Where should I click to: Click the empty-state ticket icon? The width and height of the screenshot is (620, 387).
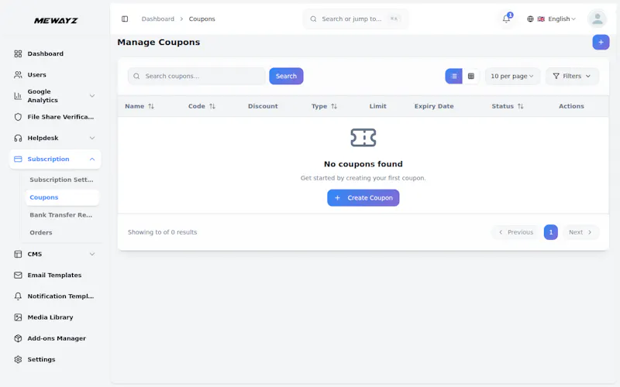tap(363, 138)
